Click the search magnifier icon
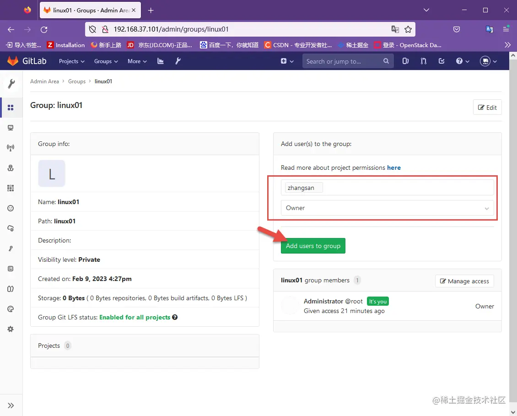This screenshot has height=416, width=517. (x=386, y=61)
